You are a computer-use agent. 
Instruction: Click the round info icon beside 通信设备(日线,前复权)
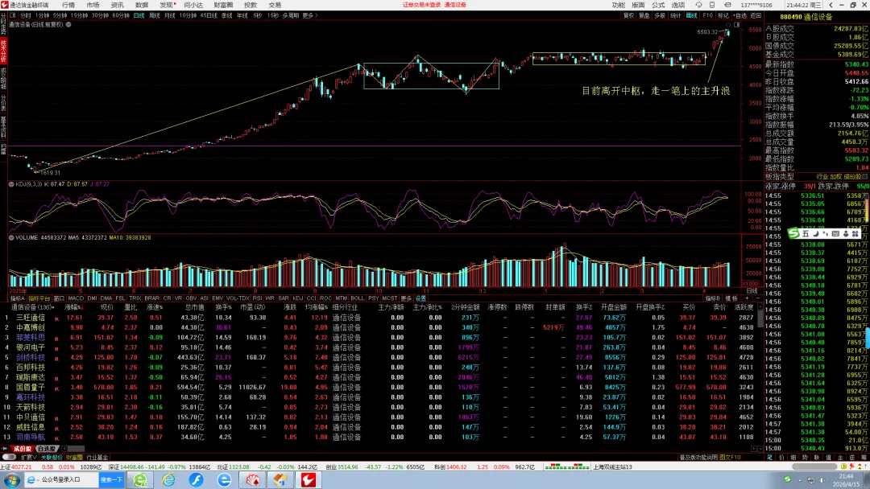68,24
